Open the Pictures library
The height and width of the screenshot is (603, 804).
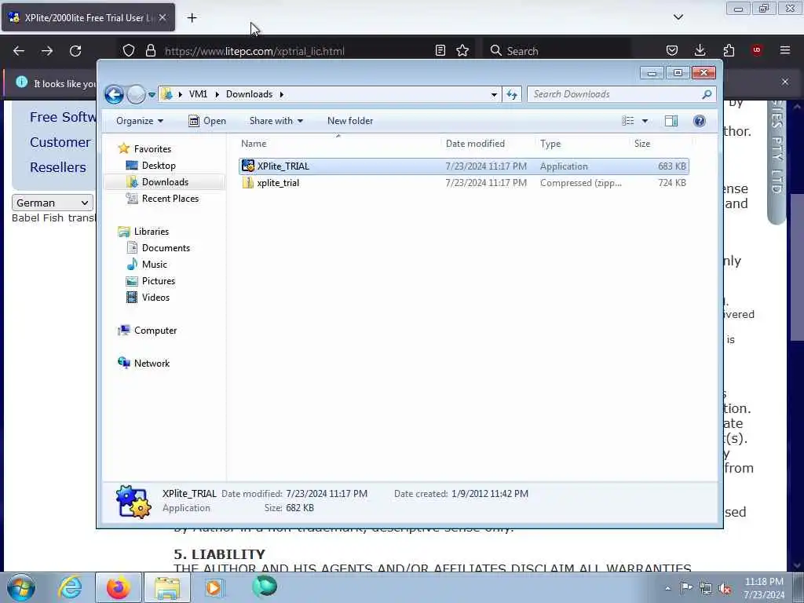[x=159, y=281]
